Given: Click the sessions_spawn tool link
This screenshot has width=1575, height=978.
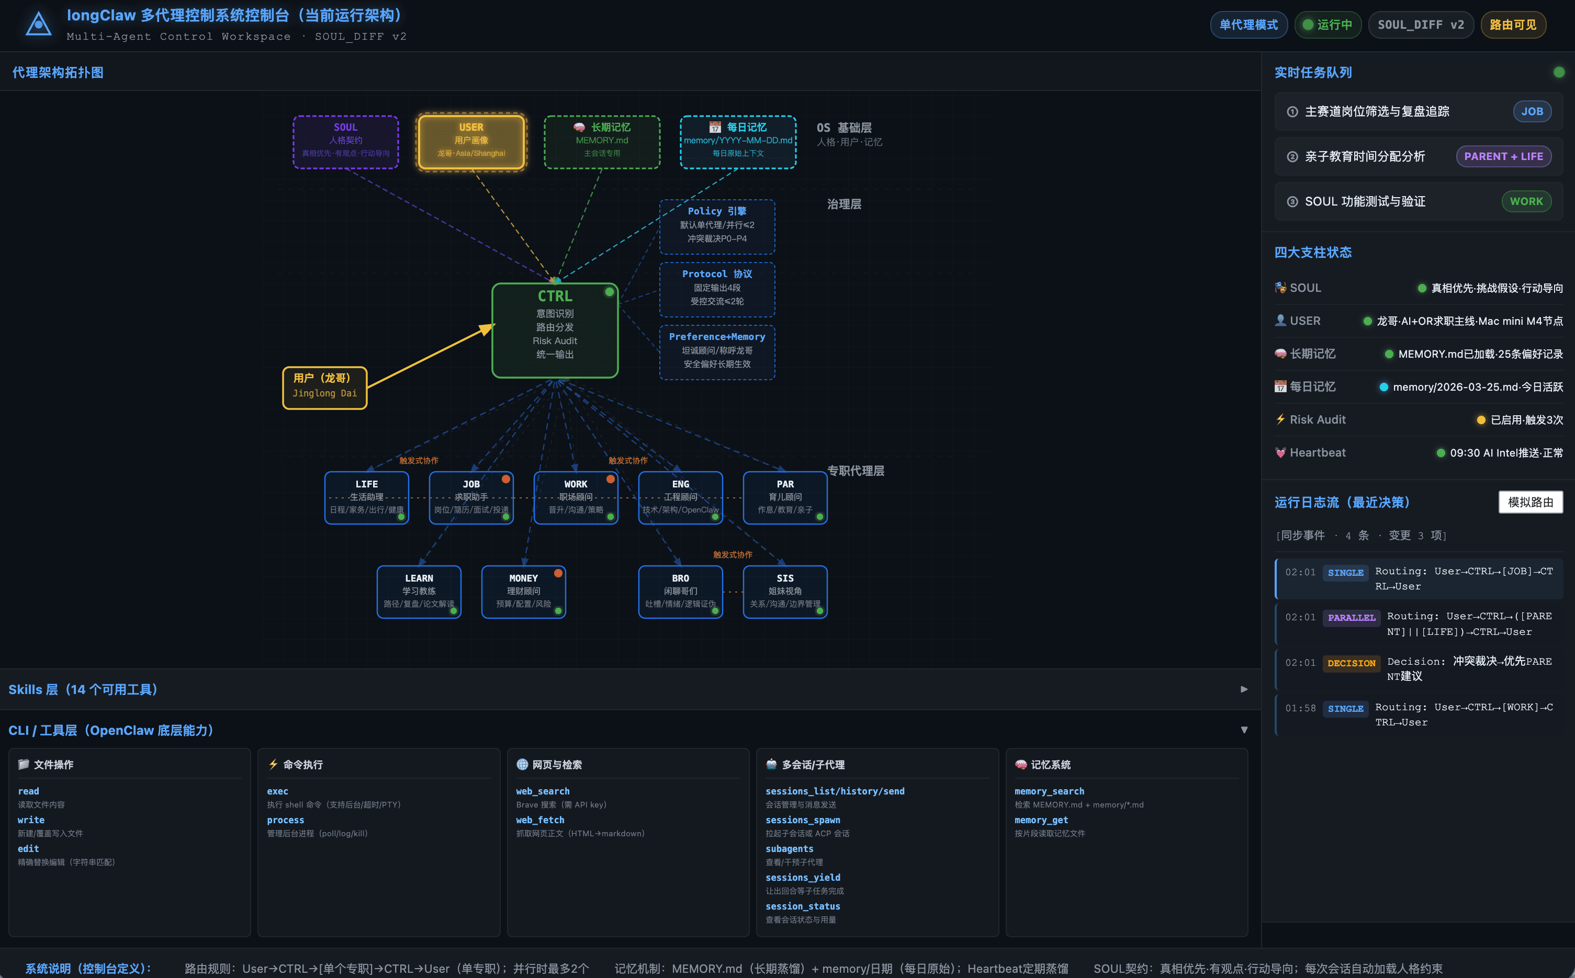Looking at the screenshot, I should coord(802,820).
